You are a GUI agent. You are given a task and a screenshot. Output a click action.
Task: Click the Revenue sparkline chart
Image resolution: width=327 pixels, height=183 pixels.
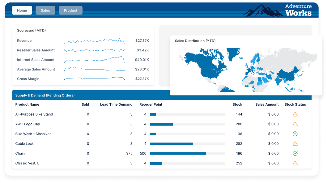point(94,40)
